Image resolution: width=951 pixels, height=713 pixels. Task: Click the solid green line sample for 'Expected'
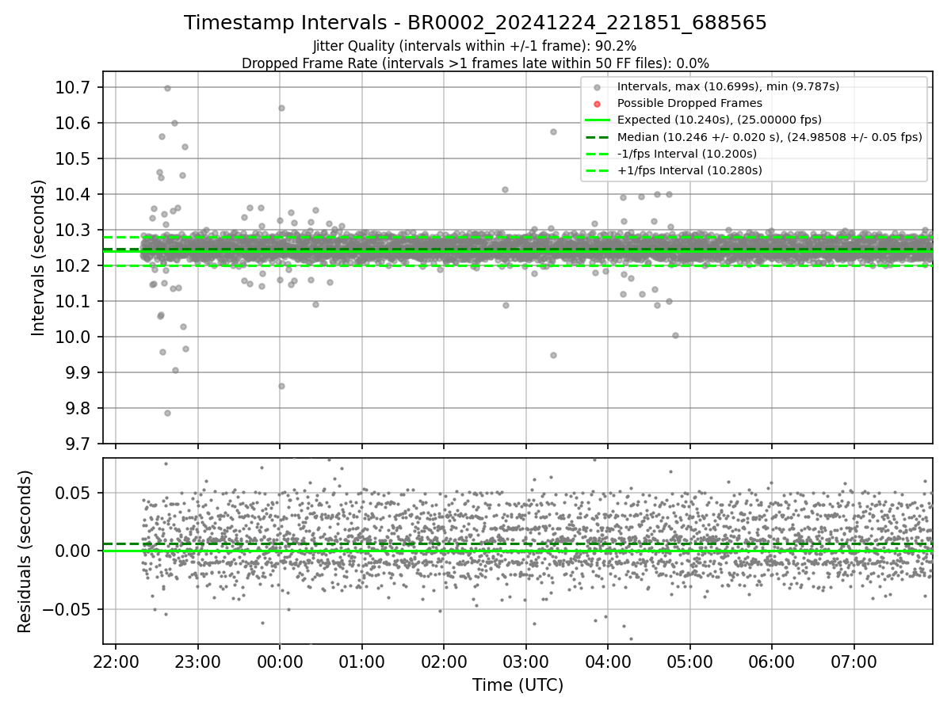pyautogui.click(x=597, y=120)
